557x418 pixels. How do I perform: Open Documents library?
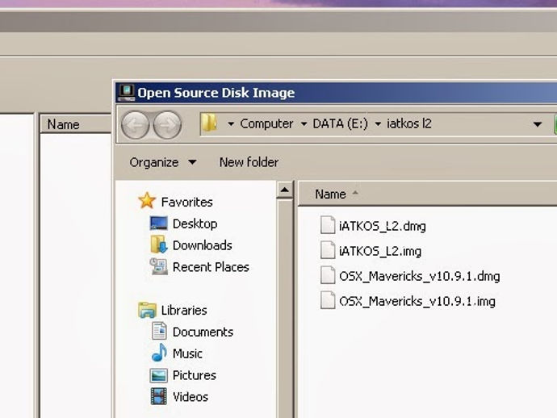point(203,332)
